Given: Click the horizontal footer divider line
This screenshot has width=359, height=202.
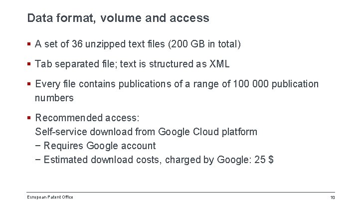Looking at the screenshot, I should coord(180,193).
